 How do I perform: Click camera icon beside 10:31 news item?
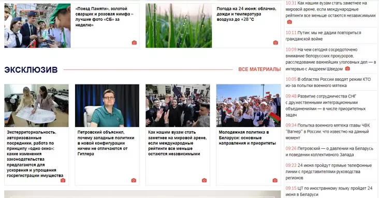pyautogui.click(x=289, y=22)
